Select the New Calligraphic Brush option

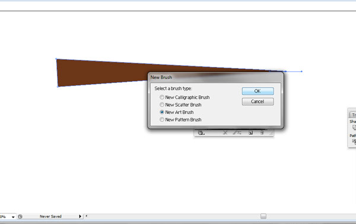point(161,97)
